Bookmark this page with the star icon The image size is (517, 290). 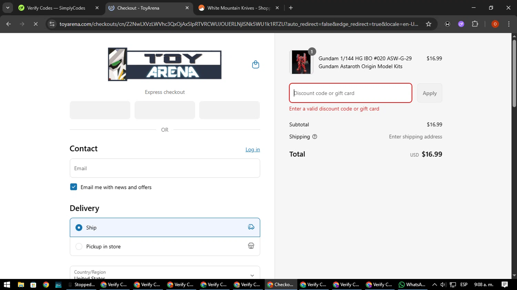pos(428,24)
